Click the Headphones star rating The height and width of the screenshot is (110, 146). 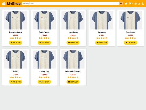pyautogui.click(x=73, y=38)
